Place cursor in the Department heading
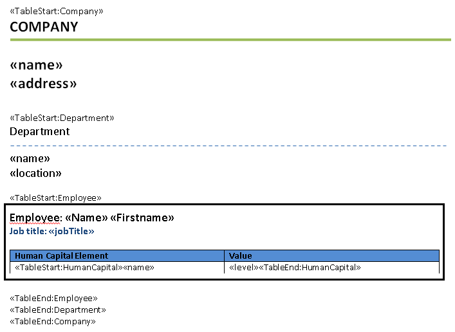Screen dimensions: 455x332 tap(39, 131)
